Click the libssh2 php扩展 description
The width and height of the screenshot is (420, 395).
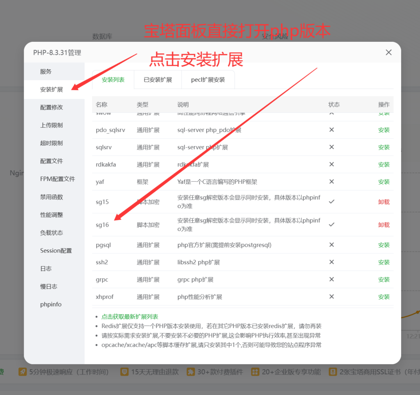199,263
